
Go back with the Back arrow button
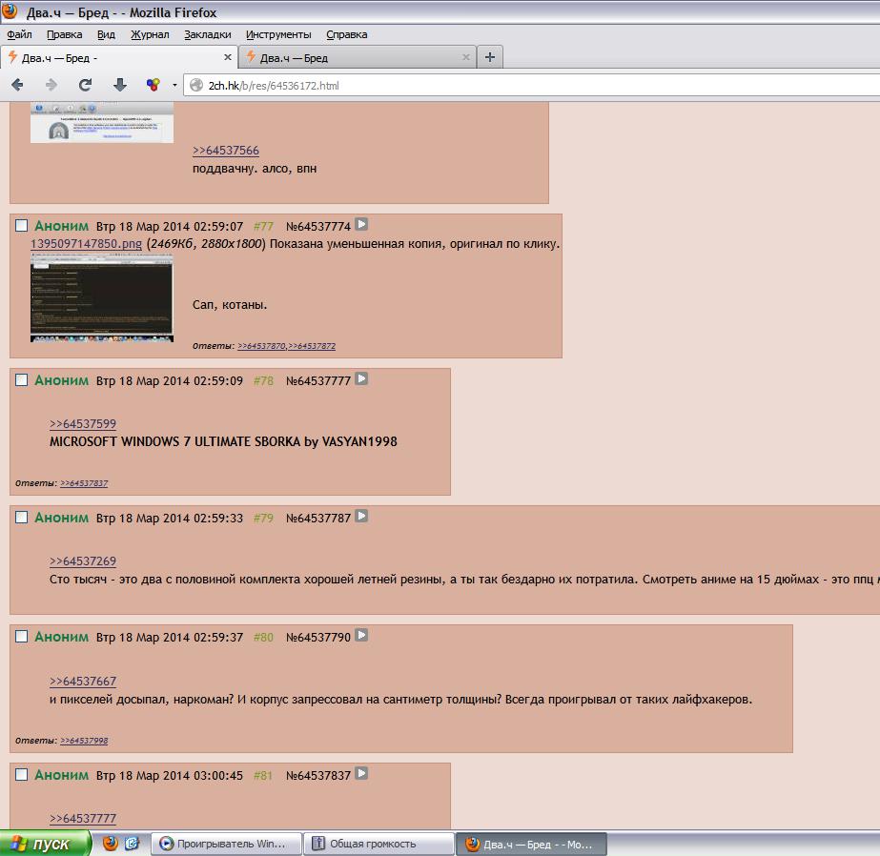[x=17, y=85]
